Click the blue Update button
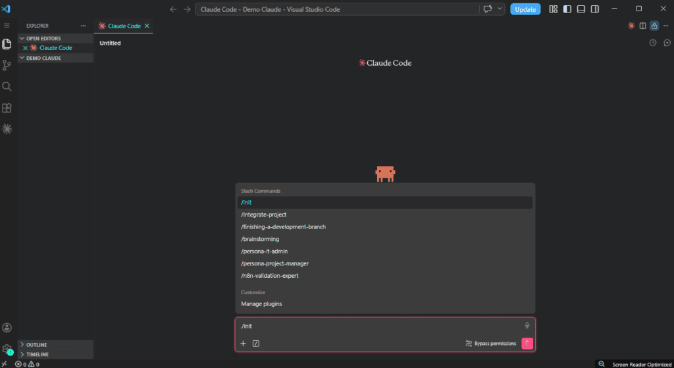Image resolution: width=674 pixels, height=368 pixels. pos(525,9)
